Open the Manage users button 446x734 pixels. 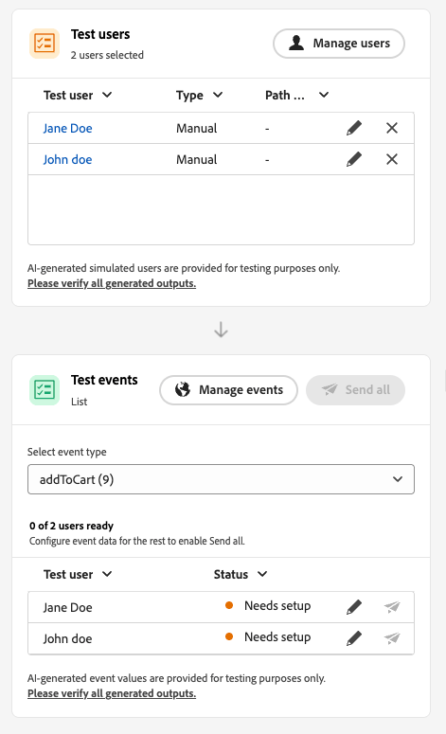339,44
